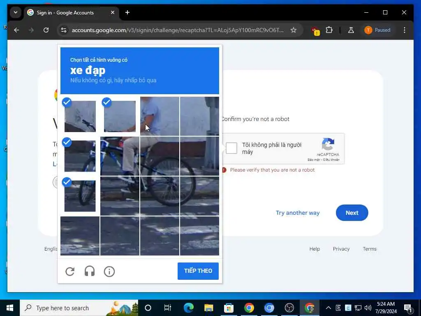Open the network tray icon
421x316 pixels.
[358, 308]
